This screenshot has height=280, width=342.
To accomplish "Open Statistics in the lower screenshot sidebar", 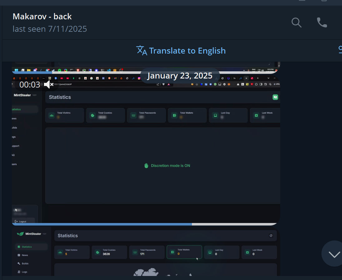I will [x=32, y=247].
